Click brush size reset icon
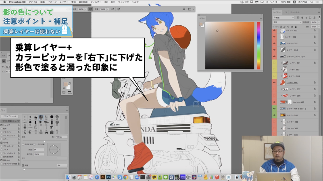The height and width of the screenshot is (181, 323). point(53,137)
